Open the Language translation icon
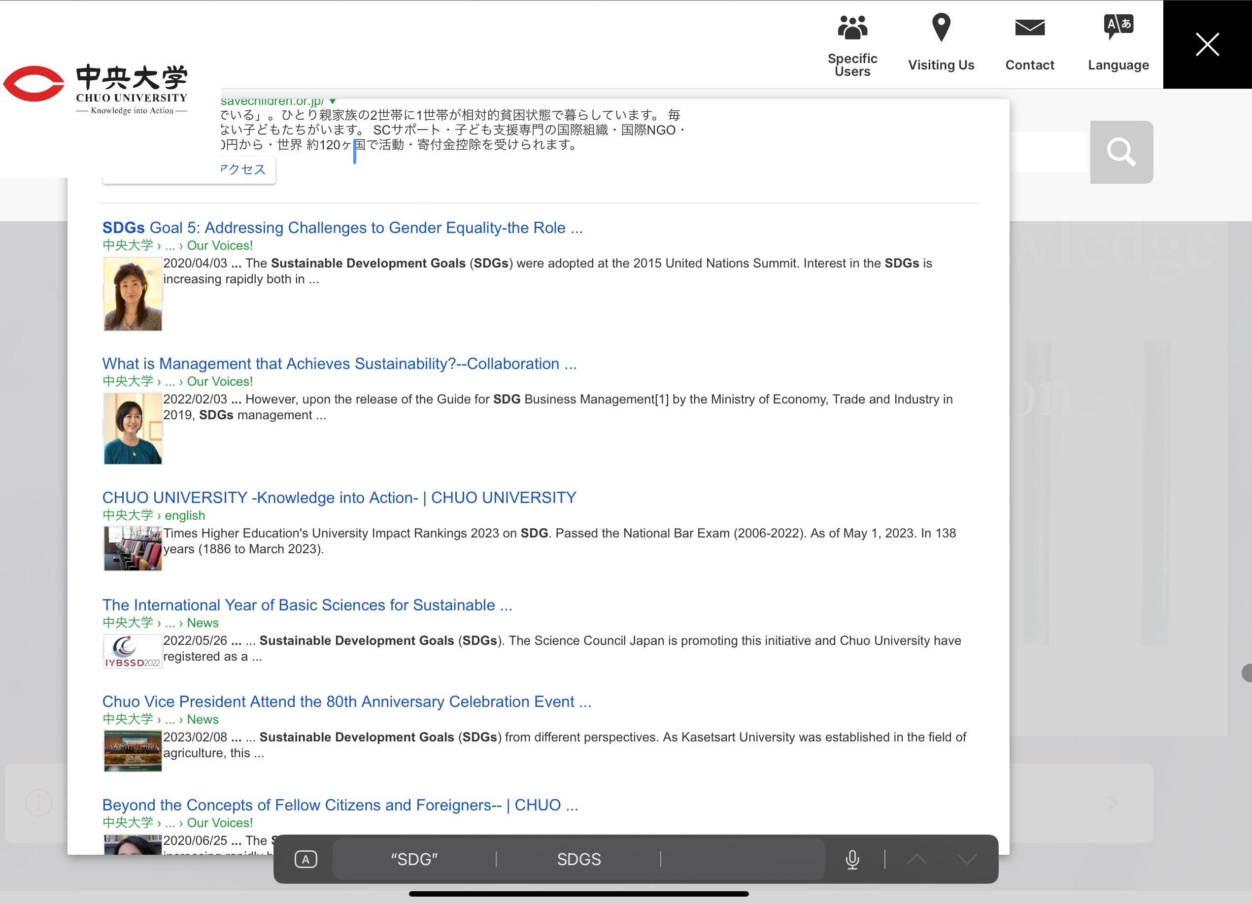Screen dimensions: 1252x904 [x=1118, y=27]
